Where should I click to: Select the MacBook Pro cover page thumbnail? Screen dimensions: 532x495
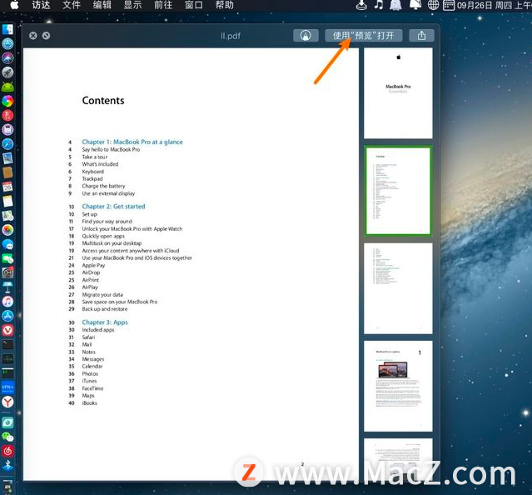coord(398,93)
